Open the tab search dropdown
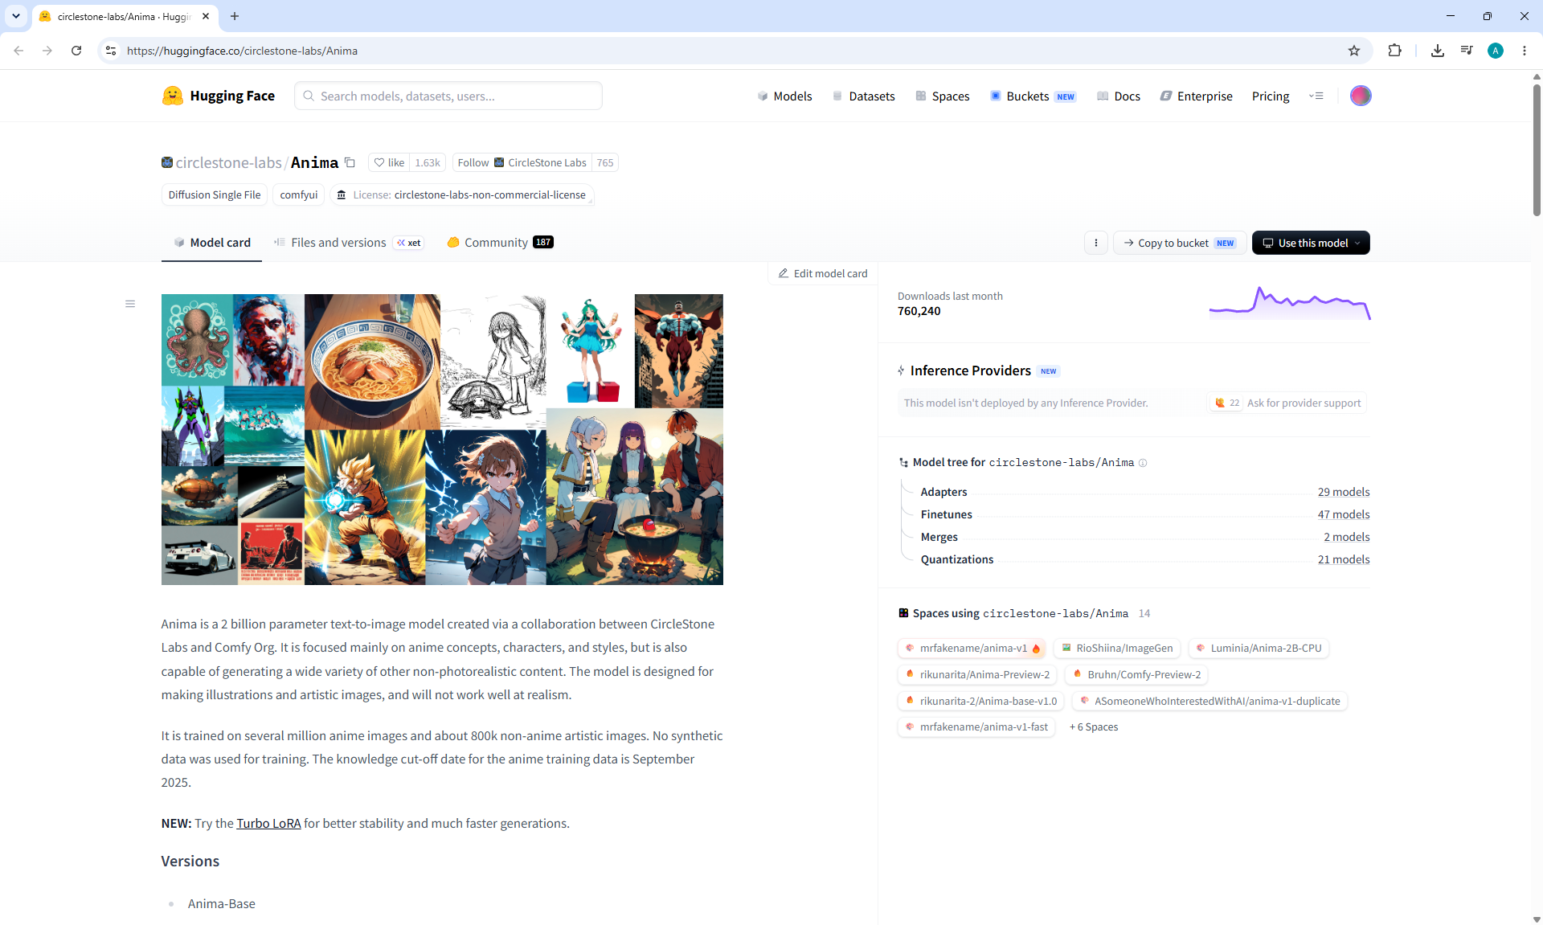1543x925 pixels. pyautogui.click(x=16, y=16)
